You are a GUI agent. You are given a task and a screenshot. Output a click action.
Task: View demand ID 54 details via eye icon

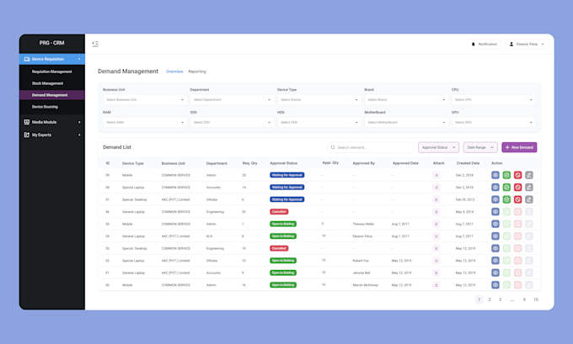click(495, 236)
